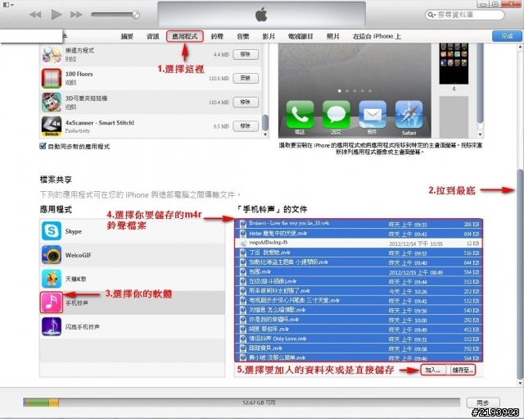Click the 4xScanner Smart Stitch app icon

[x=52, y=126]
